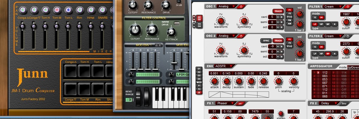Select the O3 envelope tab

[199, 75]
